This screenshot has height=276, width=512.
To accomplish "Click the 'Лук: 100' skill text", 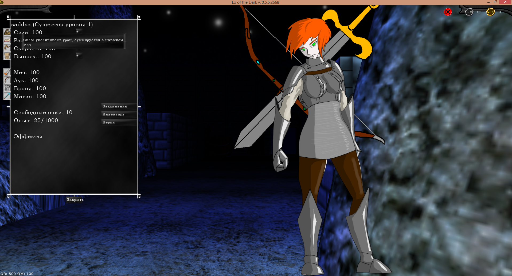I will pos(26,80).
